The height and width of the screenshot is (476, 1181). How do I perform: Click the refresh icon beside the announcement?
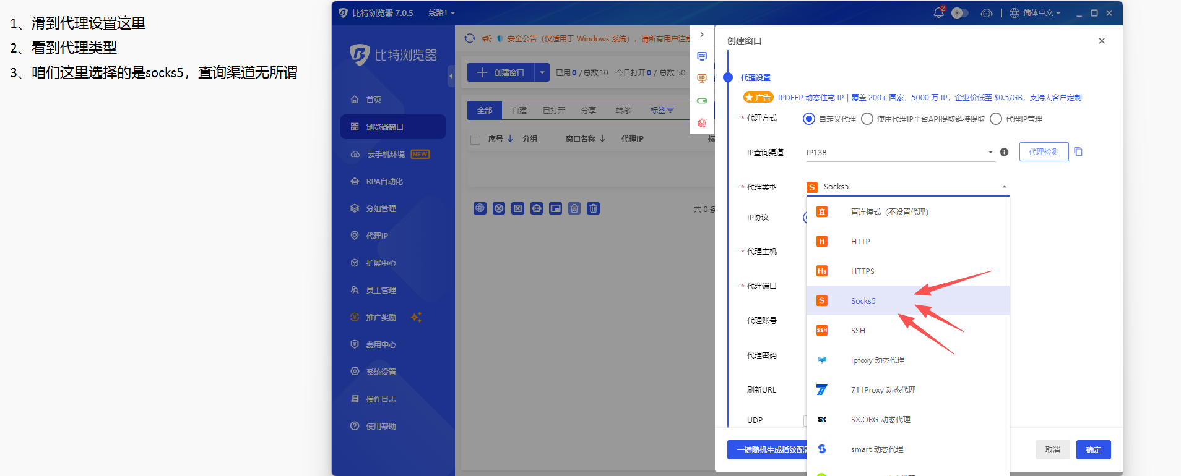pos(470,38)
